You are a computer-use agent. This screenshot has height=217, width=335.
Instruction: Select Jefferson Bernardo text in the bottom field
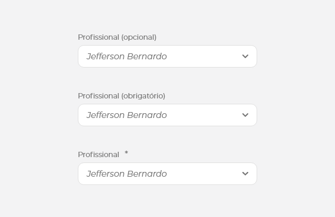127,174
